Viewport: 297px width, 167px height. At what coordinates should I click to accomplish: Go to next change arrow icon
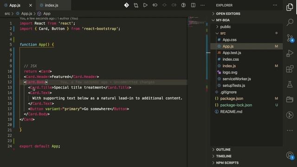coord(174,5)
